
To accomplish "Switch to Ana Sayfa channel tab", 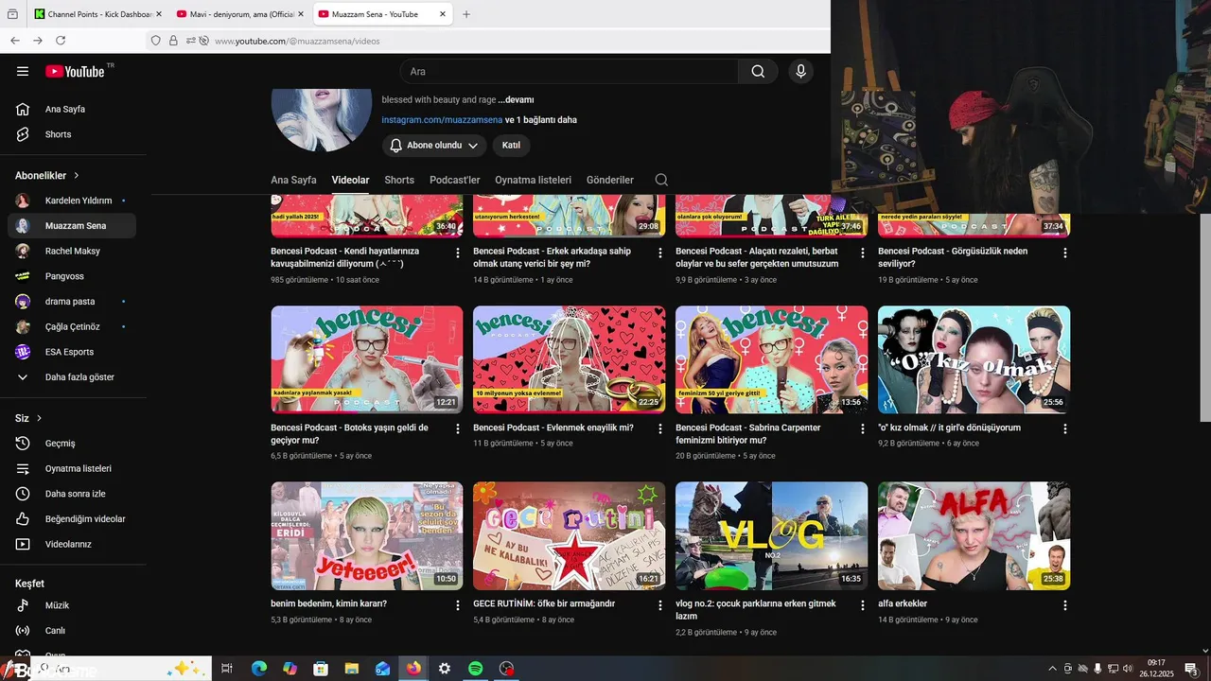I will click(293, 180).
